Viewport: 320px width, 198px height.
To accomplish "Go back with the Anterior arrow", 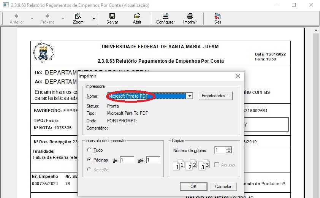I will click(x=17, y=16).
